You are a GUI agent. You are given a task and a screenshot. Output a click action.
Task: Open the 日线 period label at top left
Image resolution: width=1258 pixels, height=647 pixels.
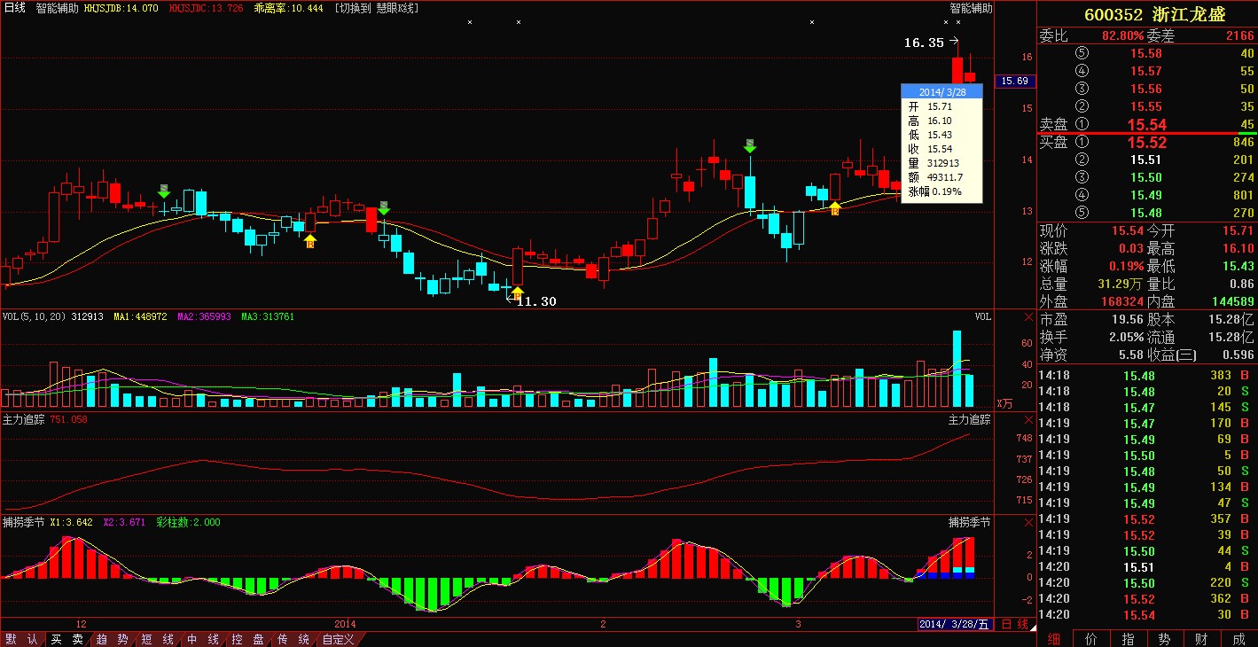pyautogui.click(x=15, y=7)
